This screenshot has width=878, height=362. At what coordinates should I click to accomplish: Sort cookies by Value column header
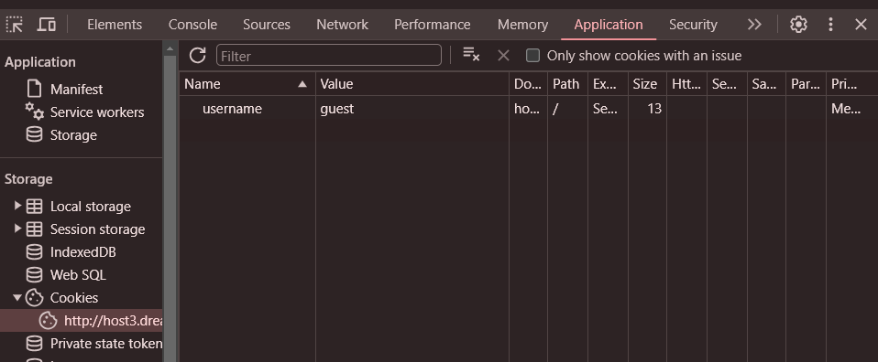[412, 84]
